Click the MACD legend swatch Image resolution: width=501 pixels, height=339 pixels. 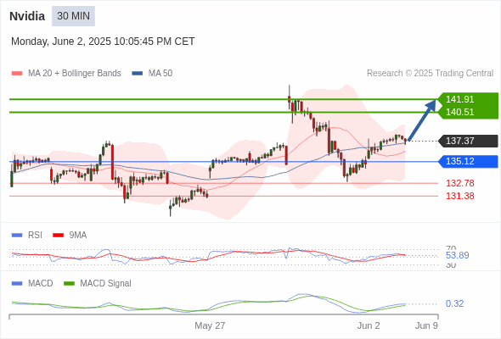17,284
